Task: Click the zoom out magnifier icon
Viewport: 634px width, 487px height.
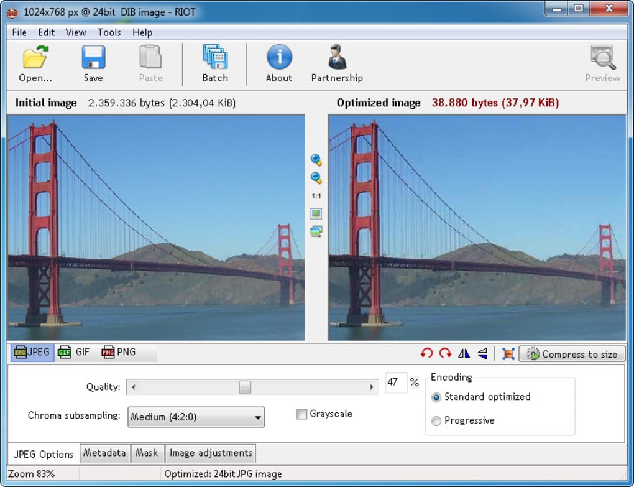Action: 316,179
